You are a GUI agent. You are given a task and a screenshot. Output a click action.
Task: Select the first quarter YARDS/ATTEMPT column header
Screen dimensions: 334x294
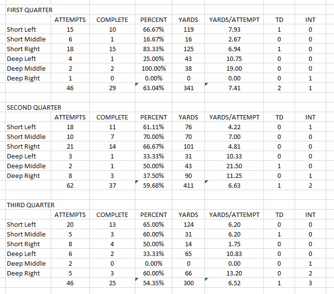234,20
